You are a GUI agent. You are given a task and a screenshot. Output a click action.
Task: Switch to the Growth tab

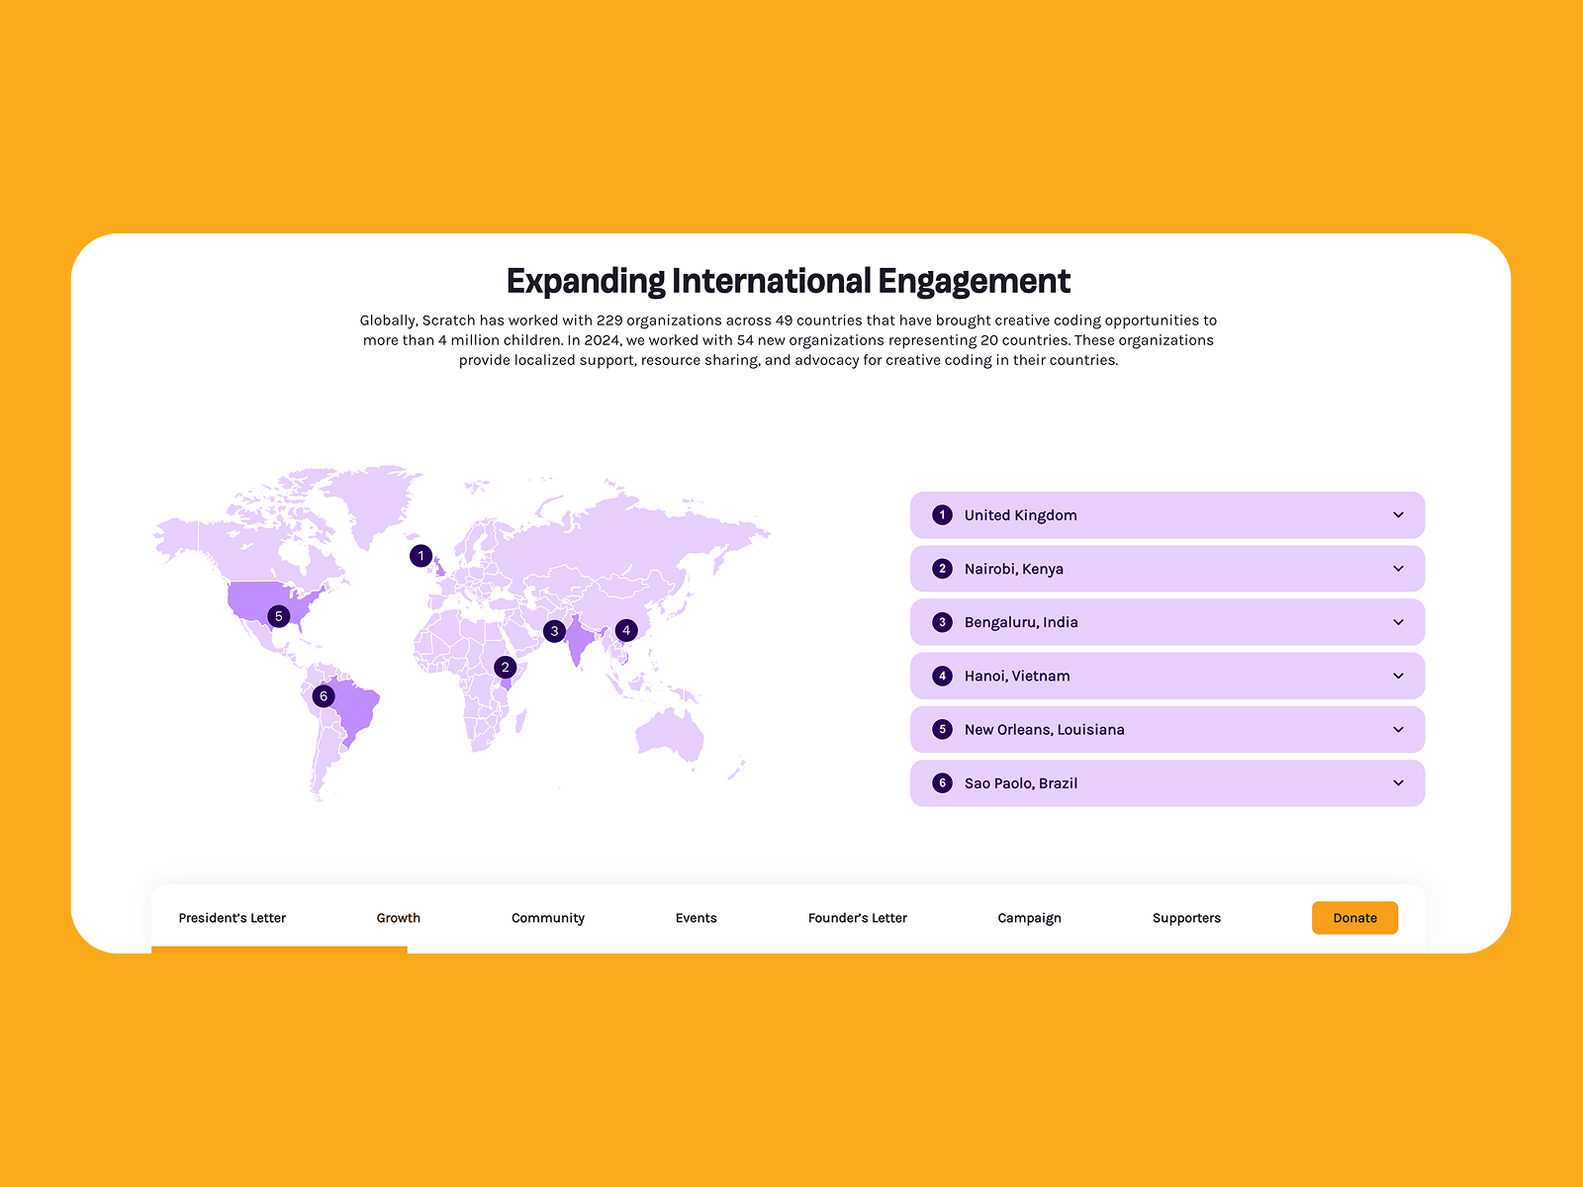coord(399,918)
